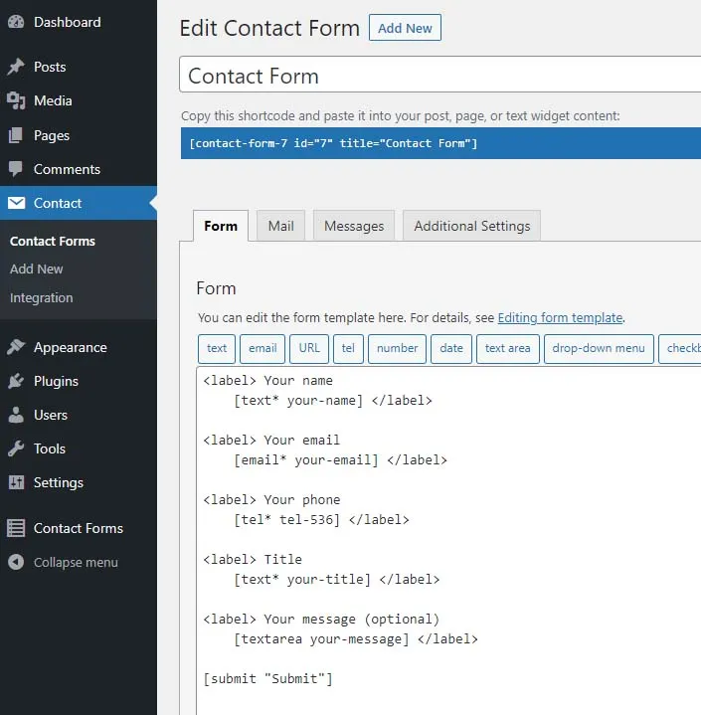701x715 pixels.
Task: Click the Dashboard gauge icon
Action: (16, 22)
